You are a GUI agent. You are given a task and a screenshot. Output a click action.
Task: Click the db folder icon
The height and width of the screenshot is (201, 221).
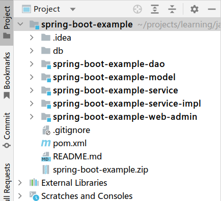(x=46, y=51)
